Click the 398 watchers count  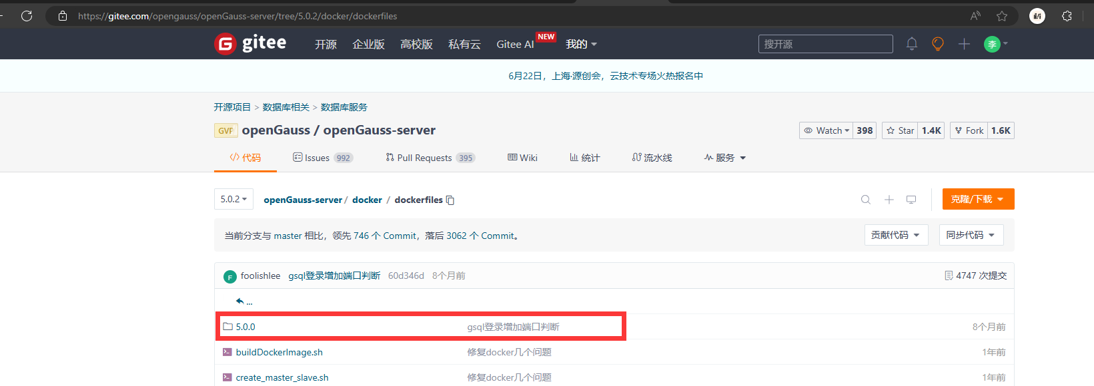click(865, 130)
